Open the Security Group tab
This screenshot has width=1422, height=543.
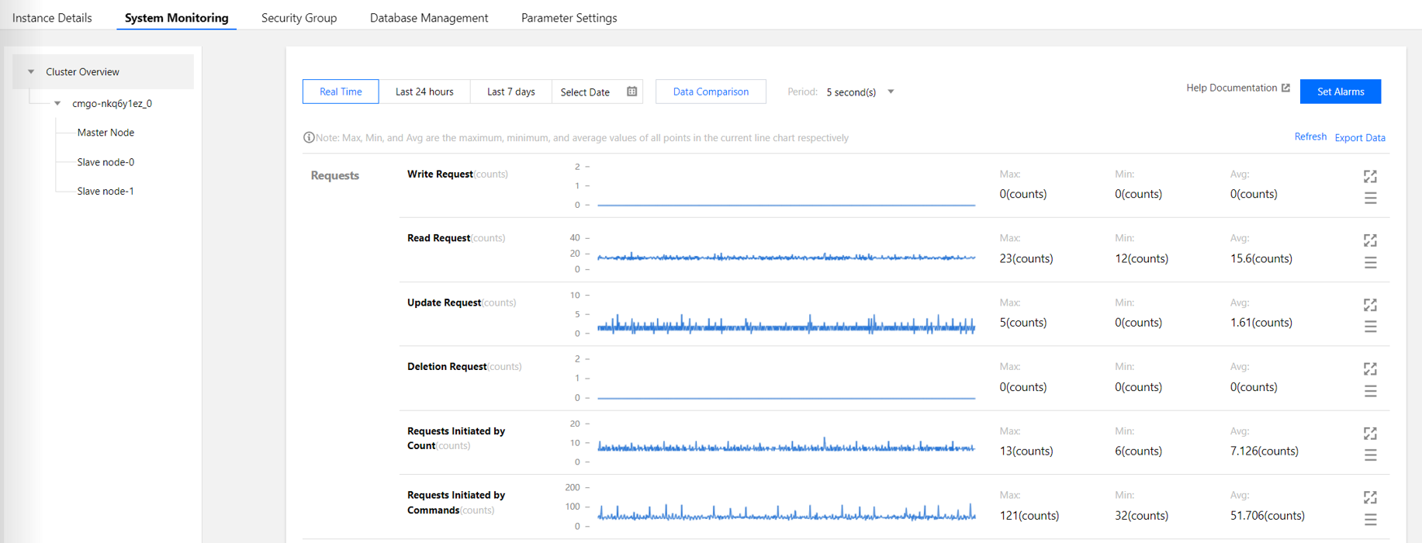click(299, 17)
